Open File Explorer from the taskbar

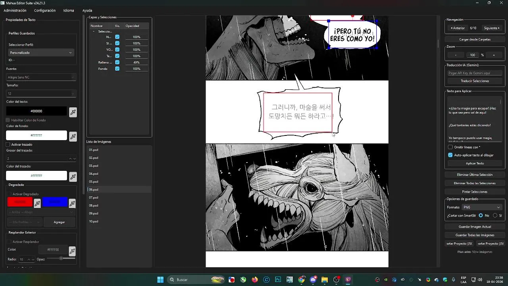(325, 280)
